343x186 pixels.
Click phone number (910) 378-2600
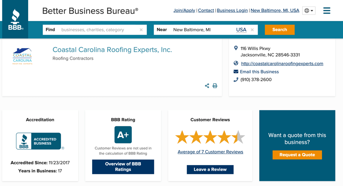(x=256, y=79)
